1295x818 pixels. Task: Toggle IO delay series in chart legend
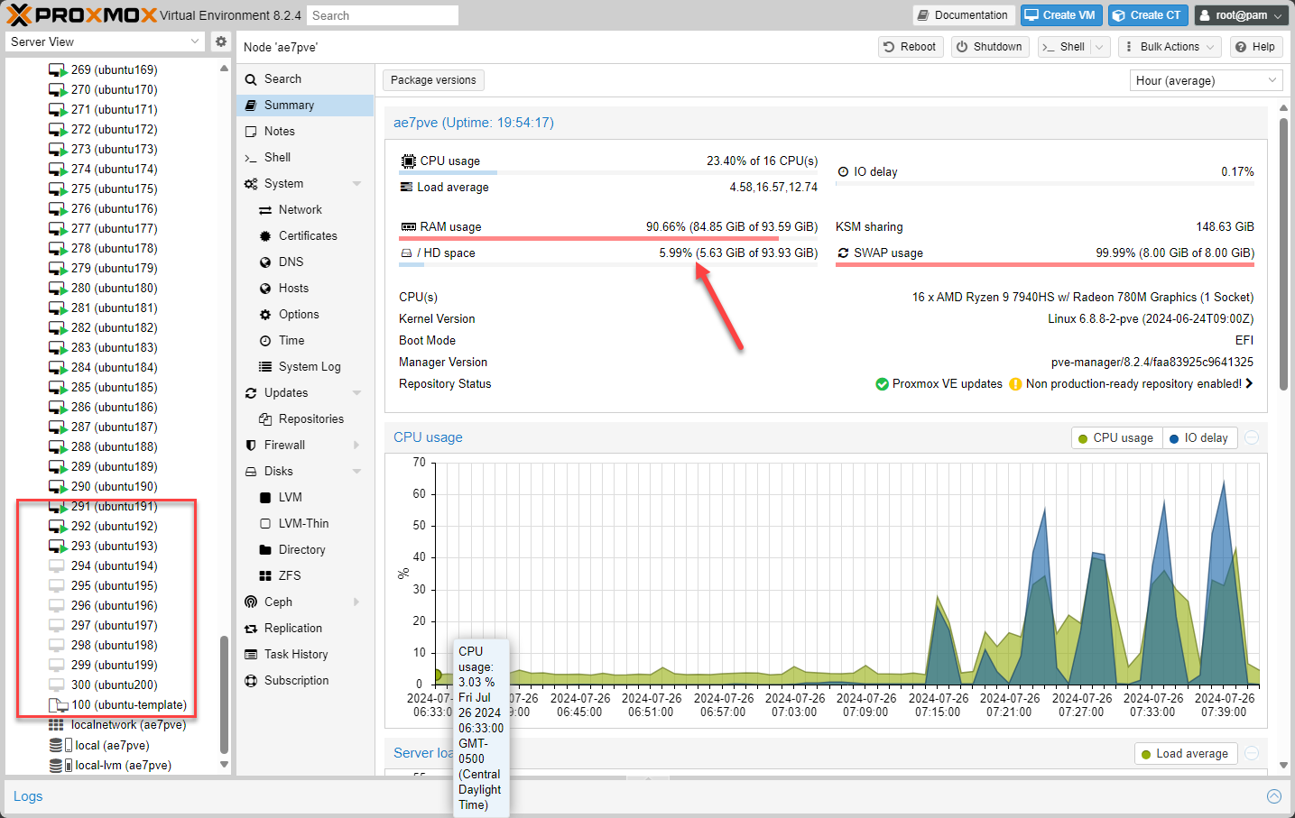[1199, 437]
